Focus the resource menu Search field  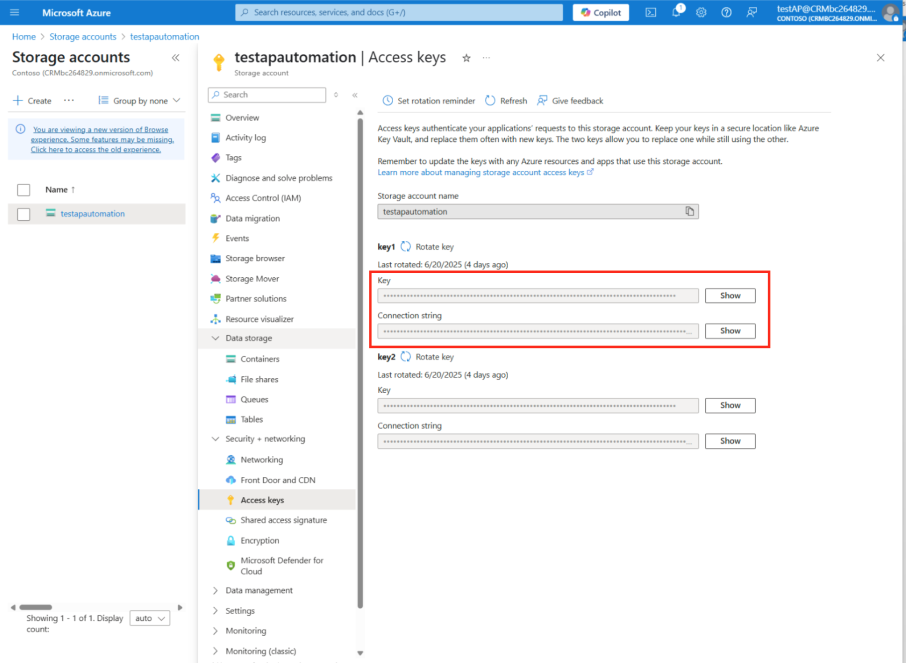(267, 95)
